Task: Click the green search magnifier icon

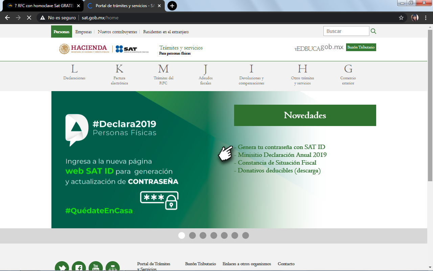Action: tap(373, 31)
